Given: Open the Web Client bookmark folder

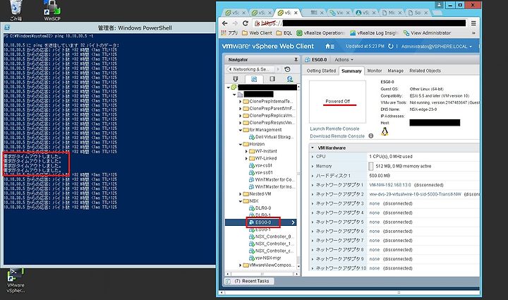Looking at the screenshot, I should (258, 33).
